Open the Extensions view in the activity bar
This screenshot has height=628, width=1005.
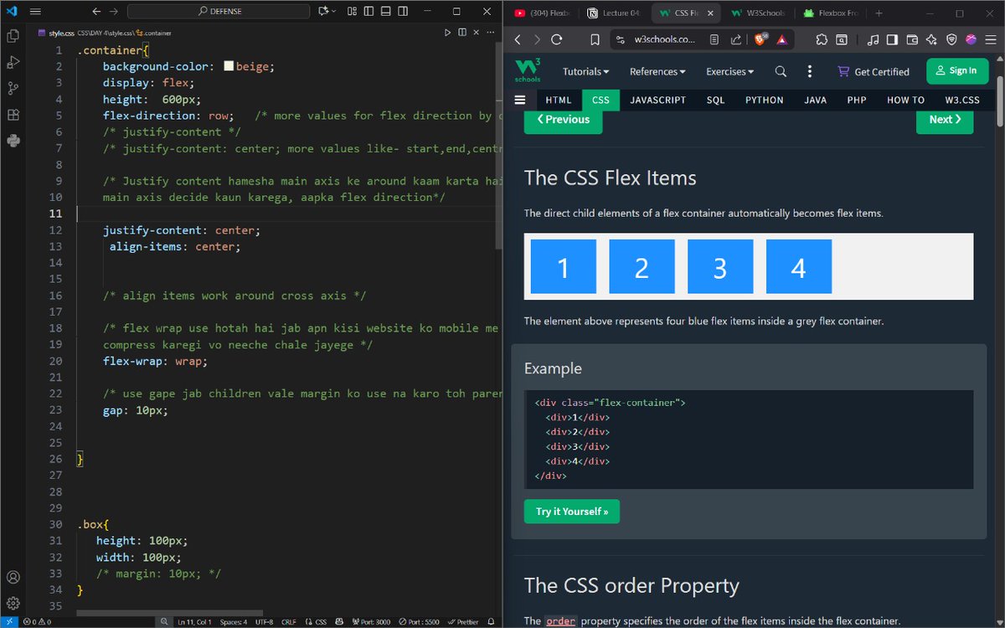[x=12, y=115]
